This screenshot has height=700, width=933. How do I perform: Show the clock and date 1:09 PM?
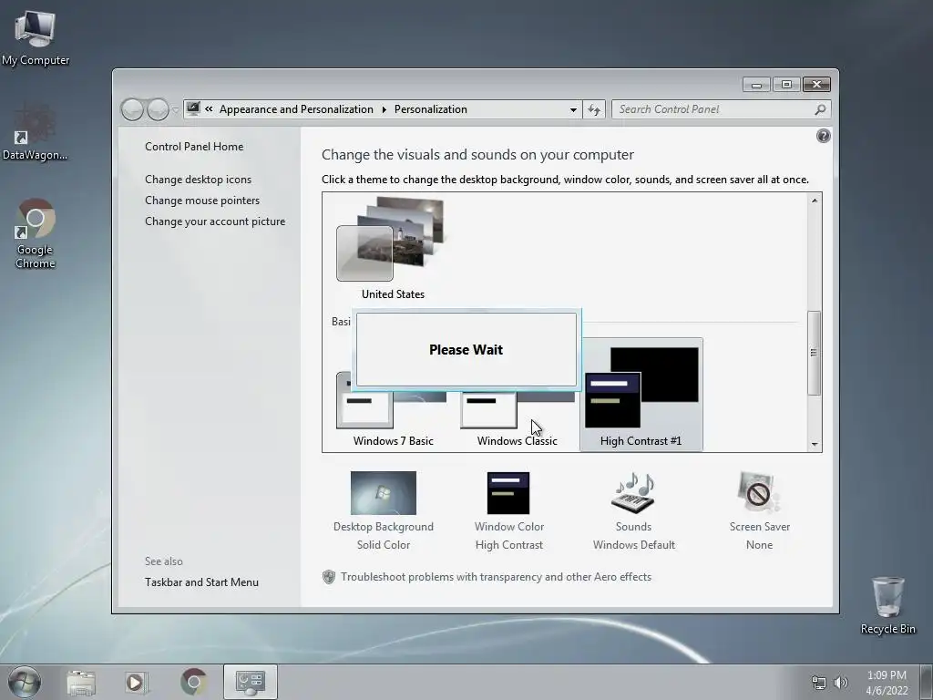click(887, 683)
